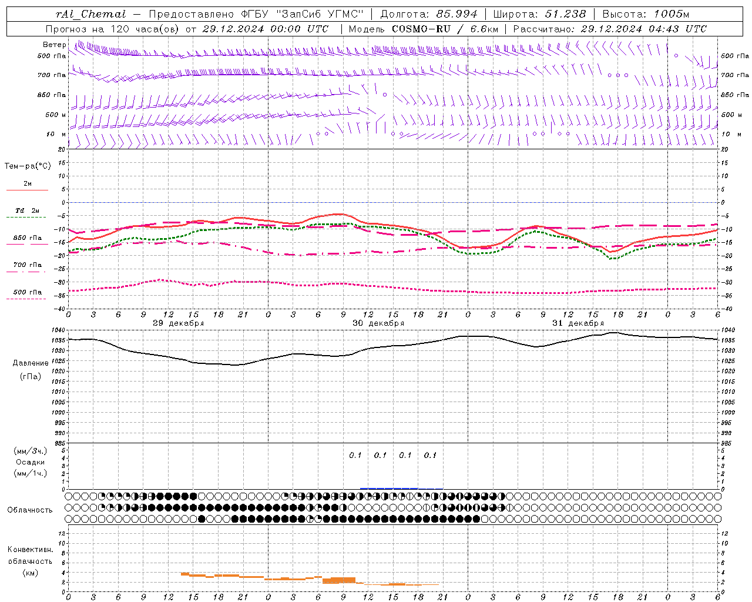Click the dashed line sample under 'Td 2м'
The height and width of the screenshot is (602, 752).
(27, 217)
